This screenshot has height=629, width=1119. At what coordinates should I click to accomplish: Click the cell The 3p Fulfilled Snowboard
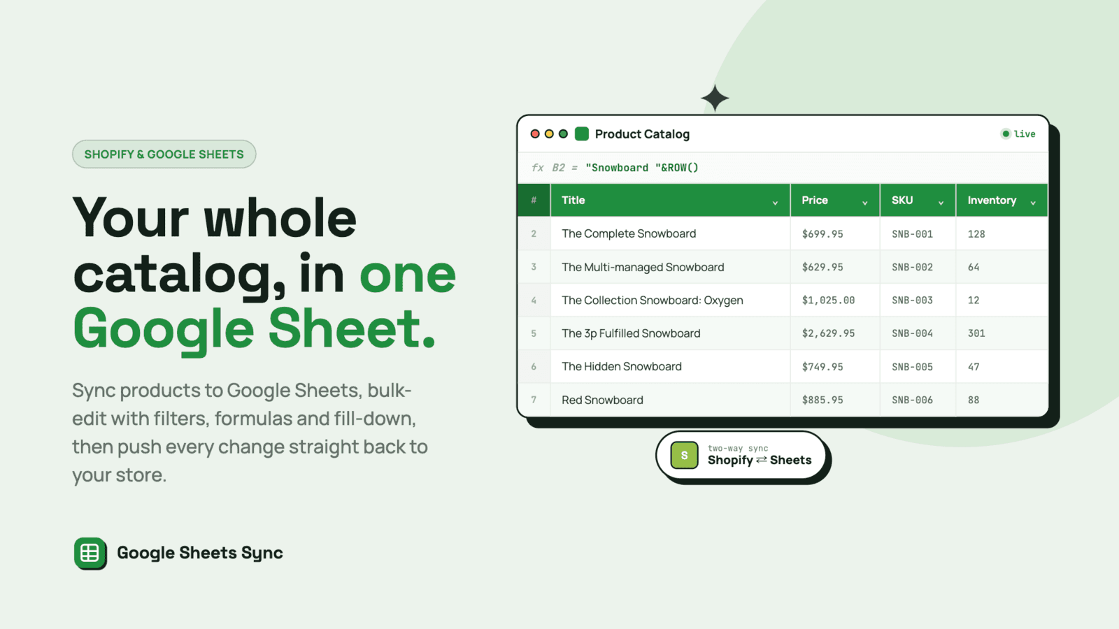pos(671,333)
